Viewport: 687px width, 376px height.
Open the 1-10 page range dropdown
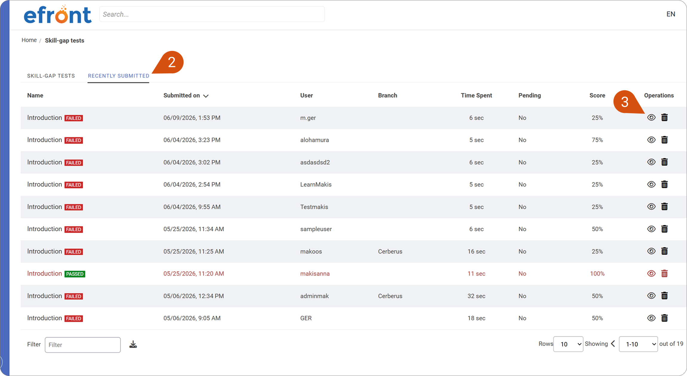(638, 344)
